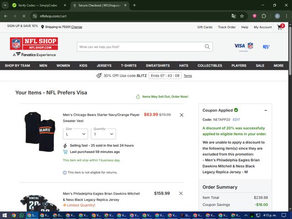Click EDIT next to code NETAPP20

236,120
